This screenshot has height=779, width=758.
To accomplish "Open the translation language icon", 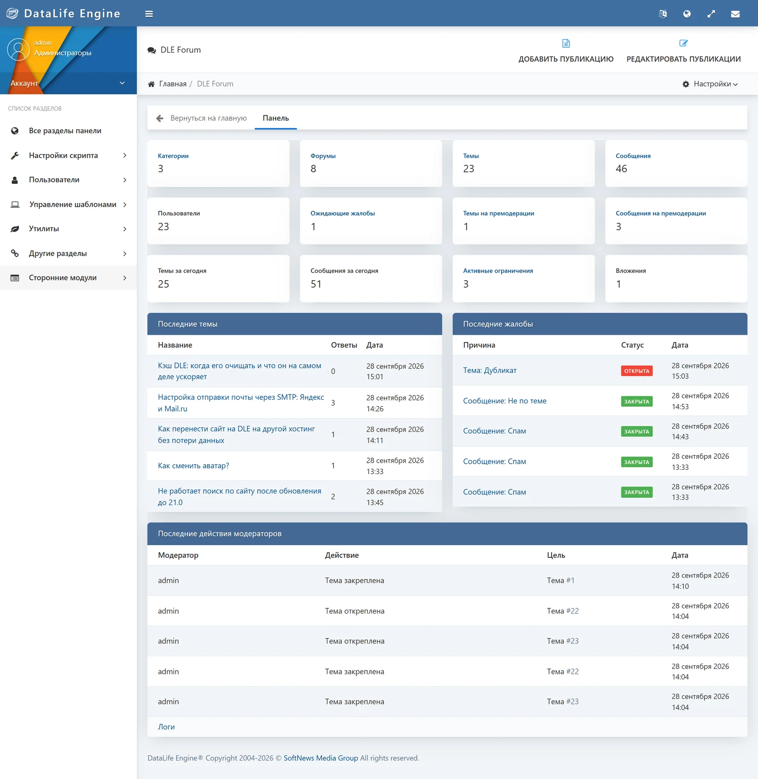I will [663, 14].
